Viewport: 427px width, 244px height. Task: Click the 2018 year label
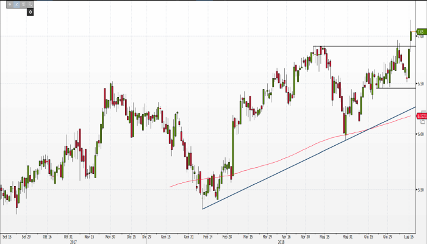click(x=281, y=241)
